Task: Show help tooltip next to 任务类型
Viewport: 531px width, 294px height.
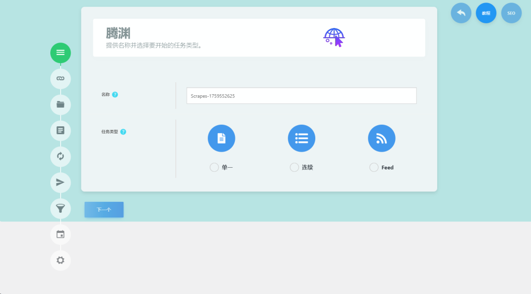Action: 123,131
